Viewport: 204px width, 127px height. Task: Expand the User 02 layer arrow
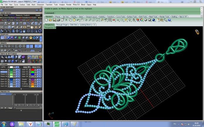tap(30, 72)
